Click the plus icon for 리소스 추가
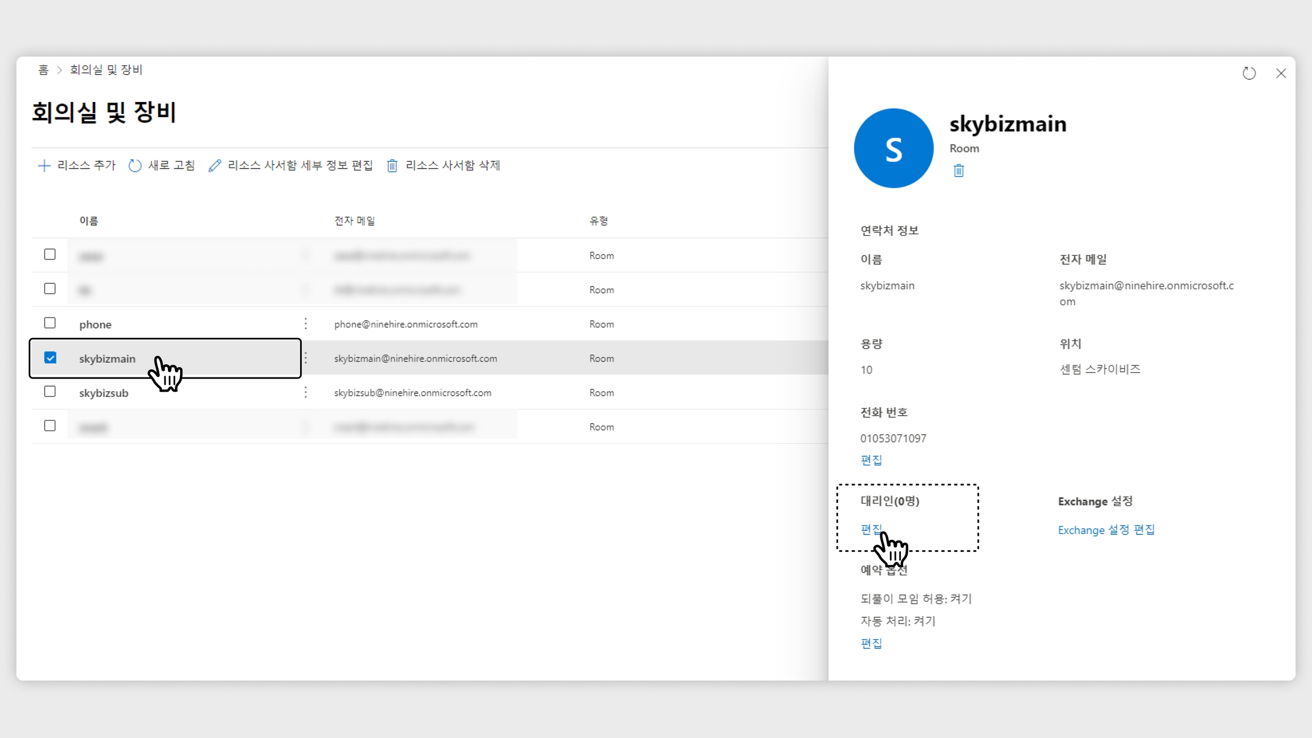The image size is (1312, 738). click(44, 166)
